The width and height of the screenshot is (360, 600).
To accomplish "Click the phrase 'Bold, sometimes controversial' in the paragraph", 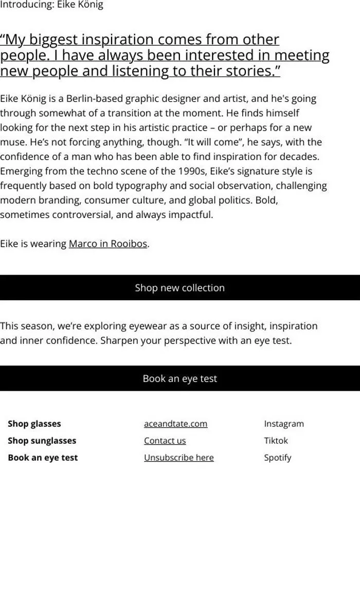I will (x=139, y=207).
